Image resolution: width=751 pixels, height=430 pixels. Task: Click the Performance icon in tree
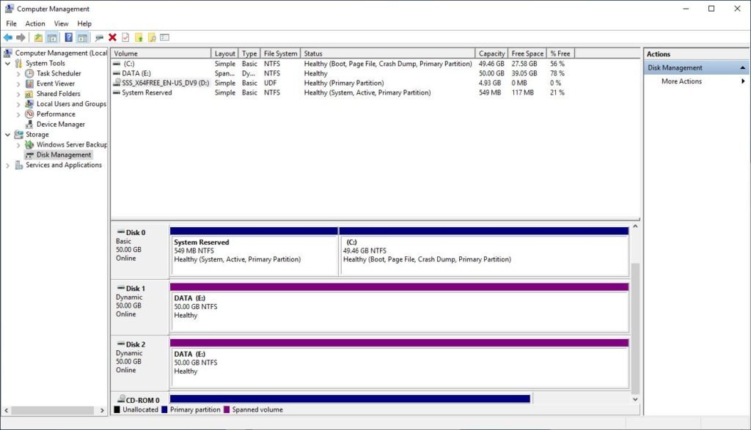click(x=29, y=114)
